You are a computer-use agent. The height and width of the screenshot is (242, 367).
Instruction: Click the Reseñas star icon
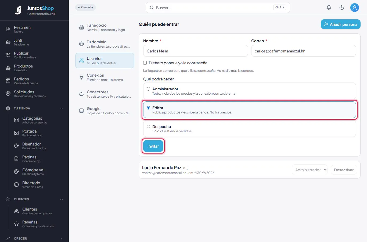pyautogui.click(x=16, y=224)
